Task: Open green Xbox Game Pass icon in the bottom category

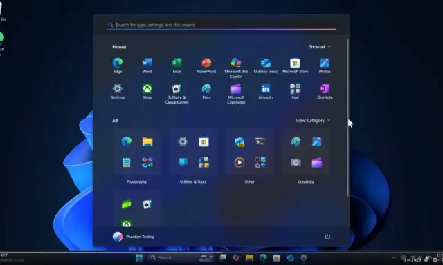Action: (x=126, y=204)
